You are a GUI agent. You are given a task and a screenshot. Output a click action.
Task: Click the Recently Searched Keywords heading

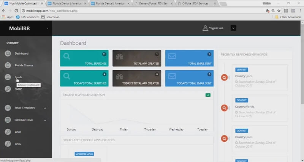(x=244, y=55)
